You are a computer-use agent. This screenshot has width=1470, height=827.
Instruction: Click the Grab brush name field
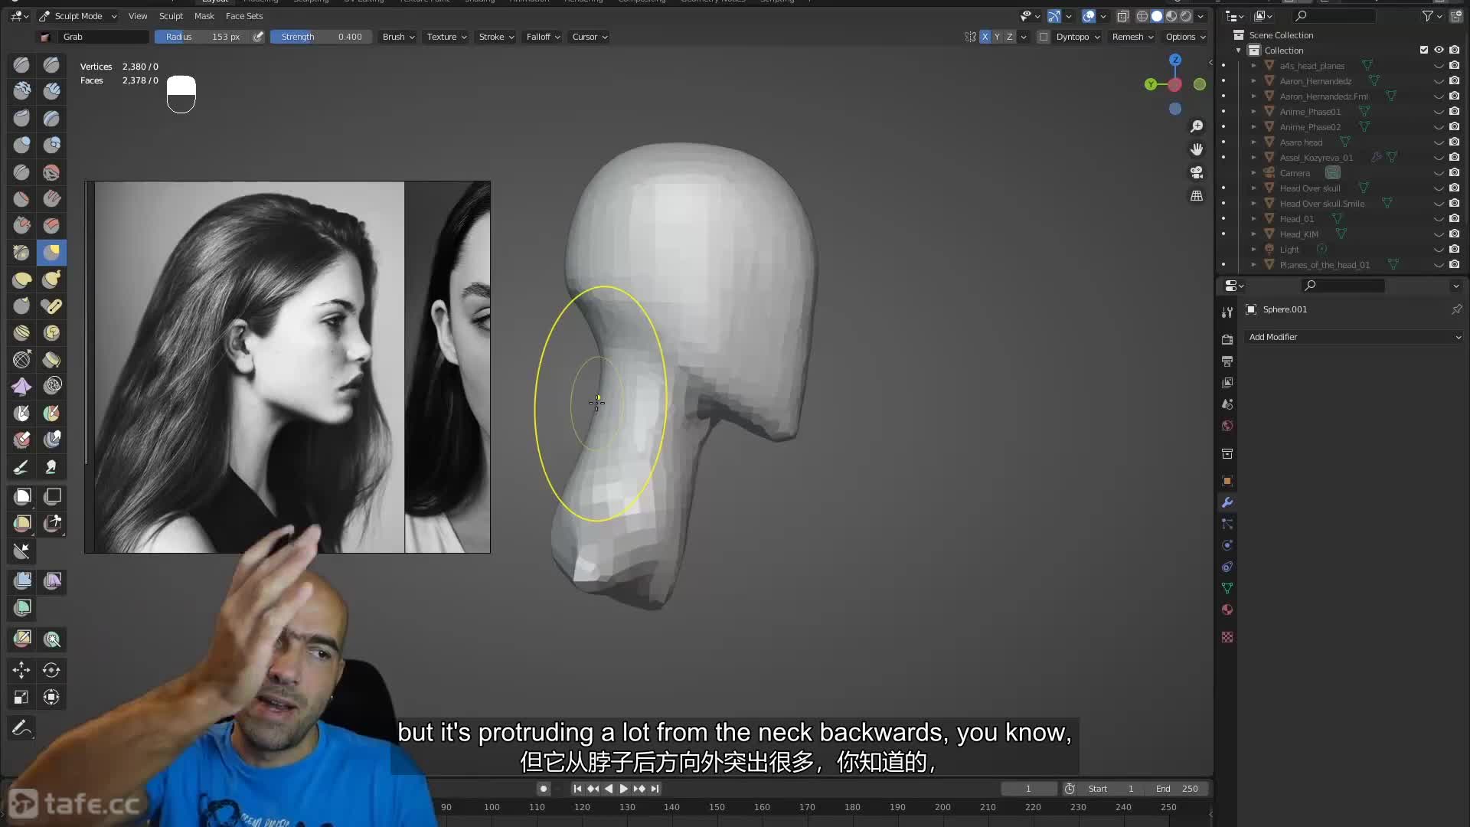pos(103,37)
